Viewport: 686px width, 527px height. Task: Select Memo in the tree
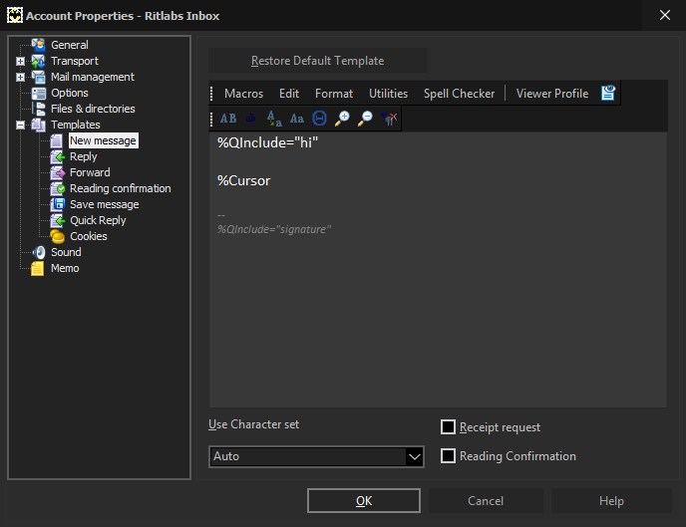pos(65,268)
